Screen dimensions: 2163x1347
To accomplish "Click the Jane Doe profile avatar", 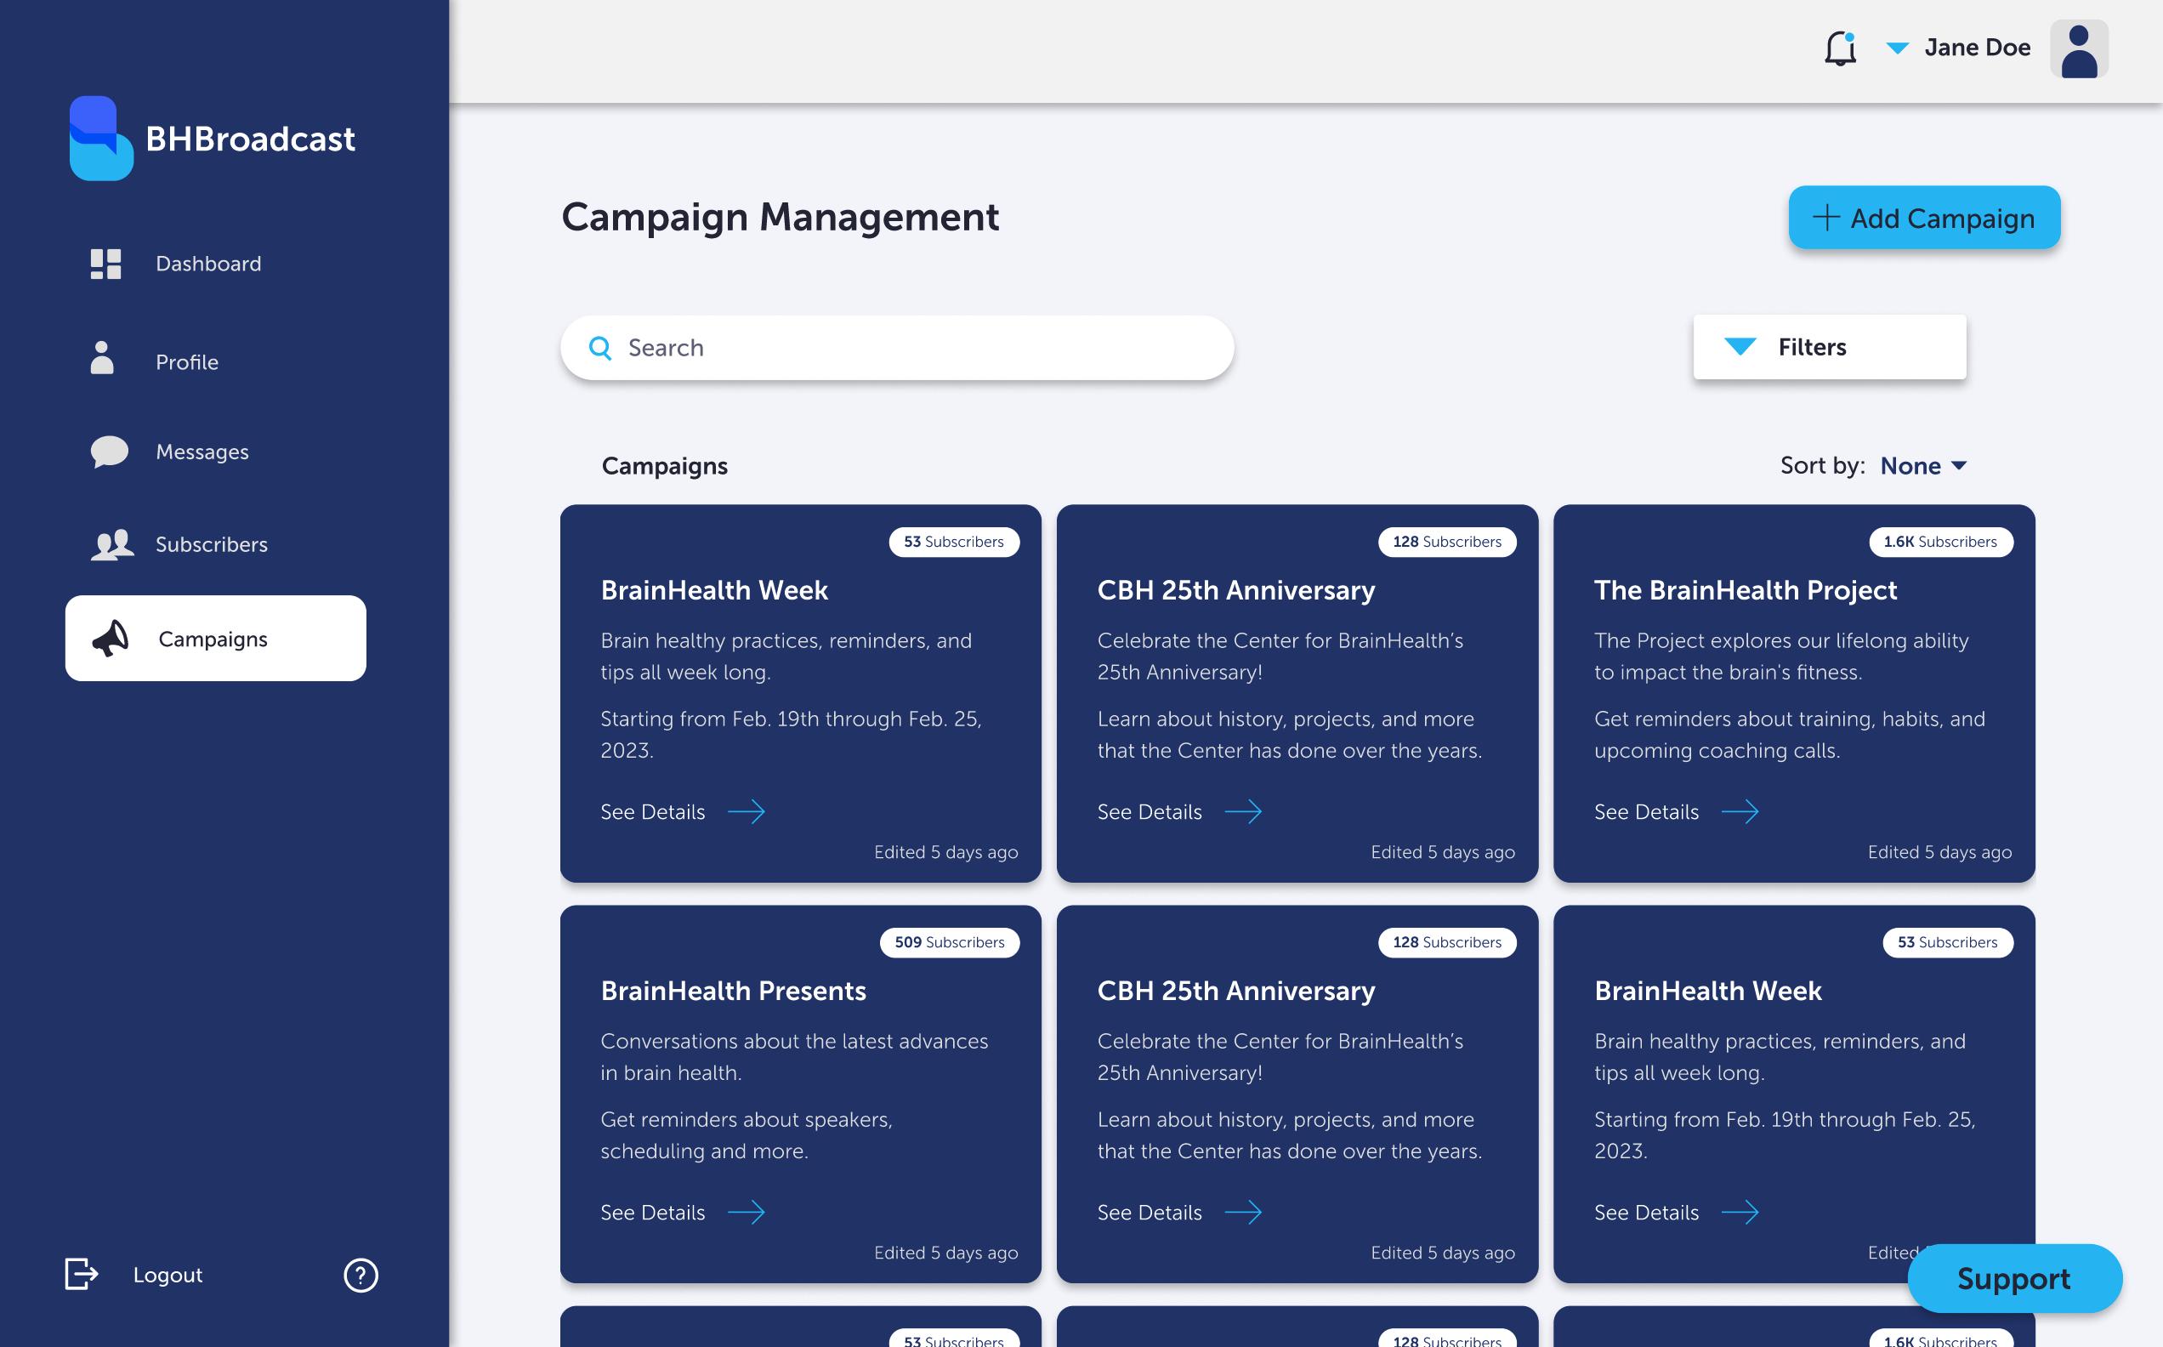I will (x=2079, y=49).
